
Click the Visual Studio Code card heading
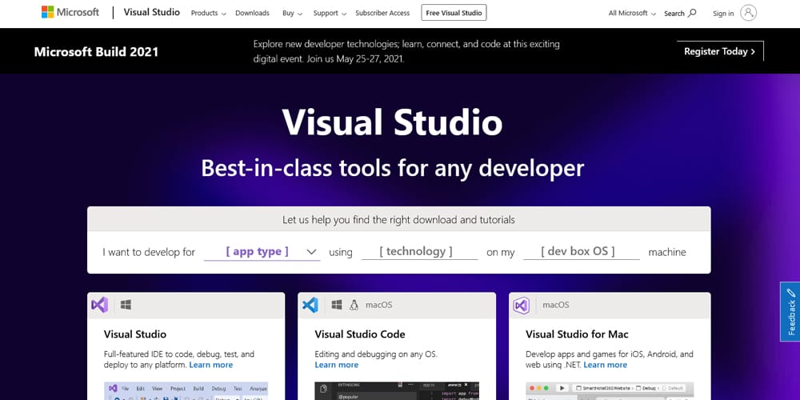pyautogui.click(x=360, y=334)
